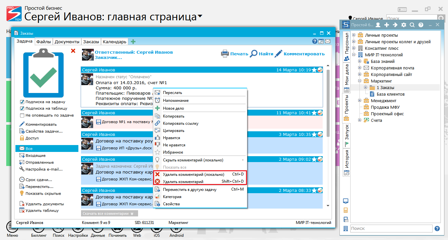Viewport: 448px width, 240px height.
Task: Click the Меню icon at bottom left
Action: click(x=12, y=227)
